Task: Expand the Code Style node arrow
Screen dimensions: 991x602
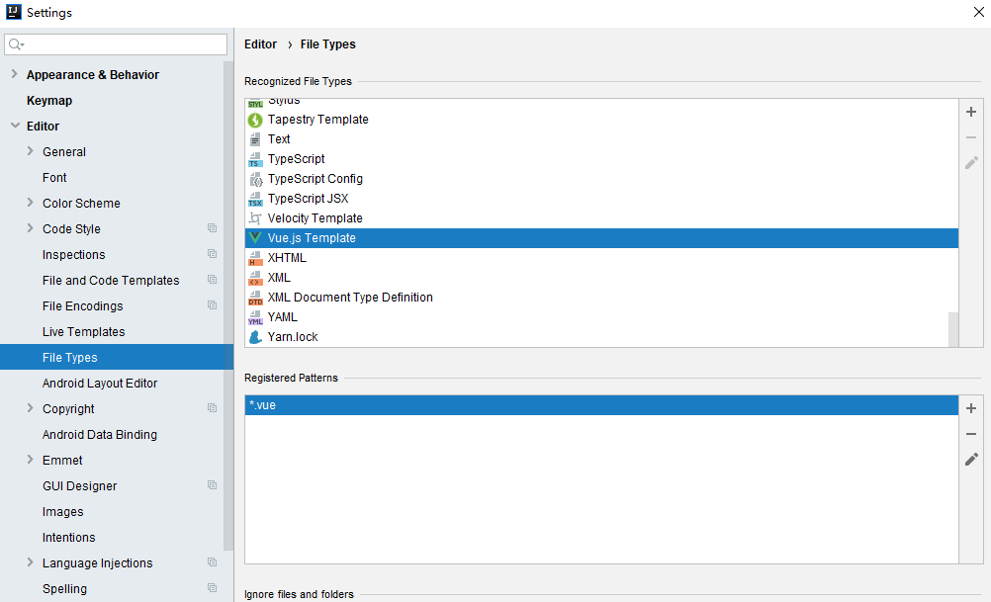Action: [31, 228]
